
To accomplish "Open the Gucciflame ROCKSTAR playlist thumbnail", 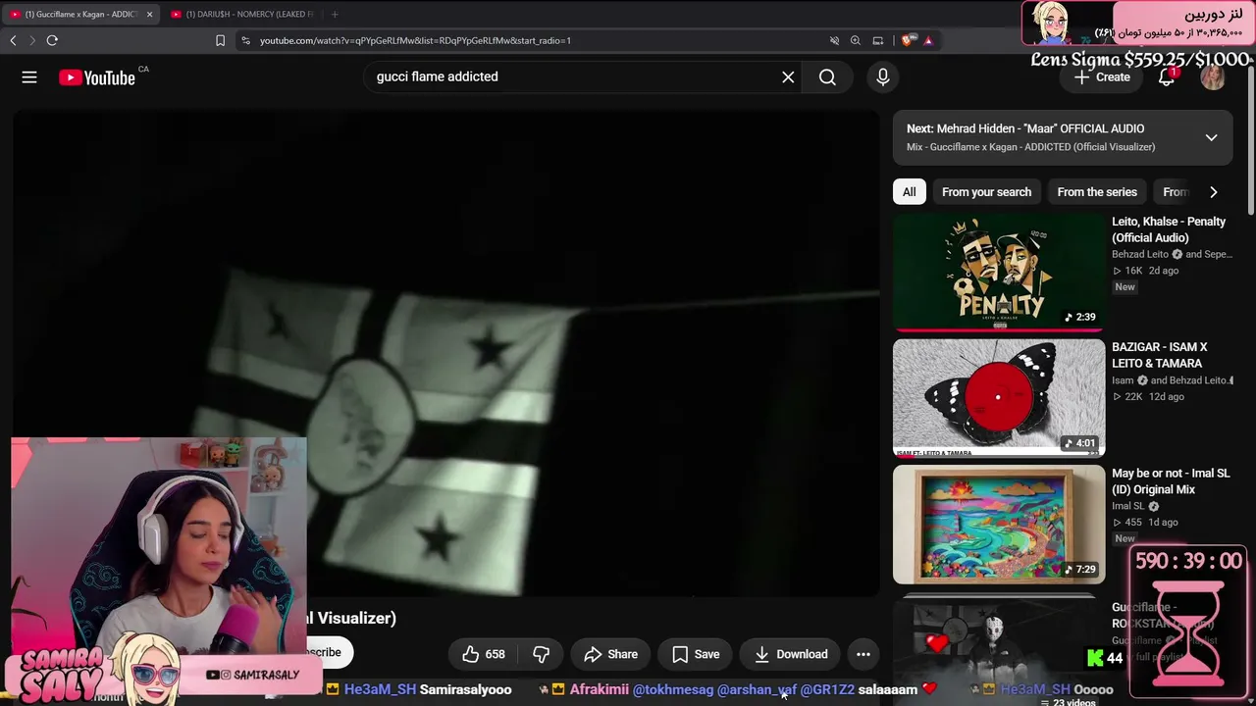I will coord(999,649).
